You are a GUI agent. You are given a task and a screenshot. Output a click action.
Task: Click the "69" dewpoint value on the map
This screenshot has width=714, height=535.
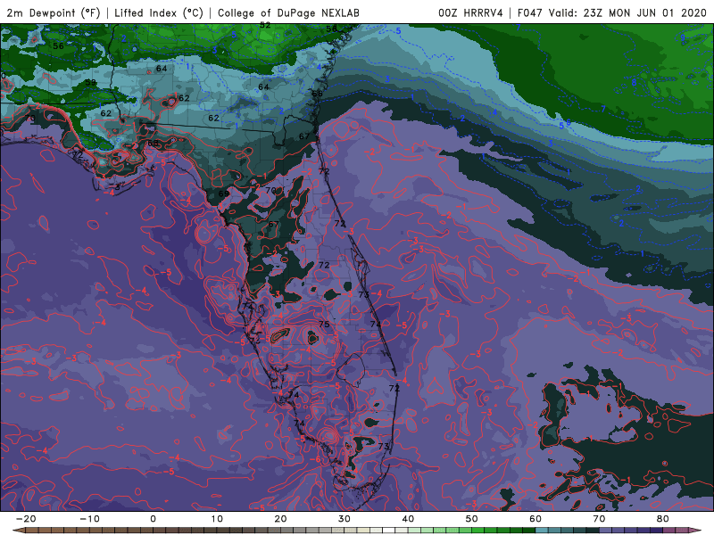tap(224, 193)
